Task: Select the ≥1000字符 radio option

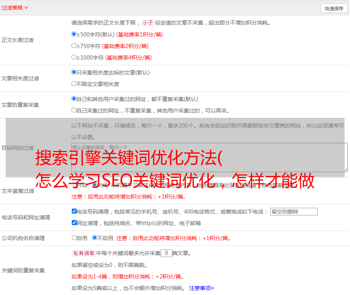Action: click(74, 57)
